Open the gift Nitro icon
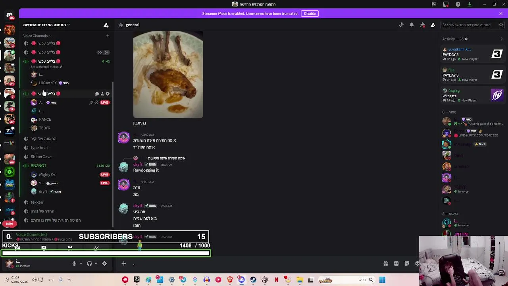508x286 pixels. (385, 263)
